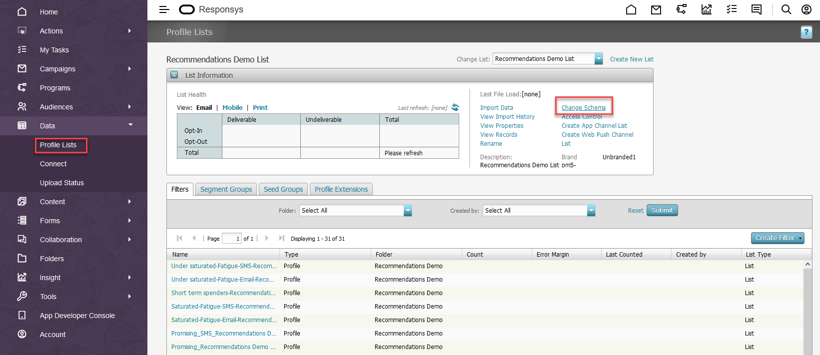Click Account icon in sidebar
The image size is (820, 355).
[x=22, y=334]
